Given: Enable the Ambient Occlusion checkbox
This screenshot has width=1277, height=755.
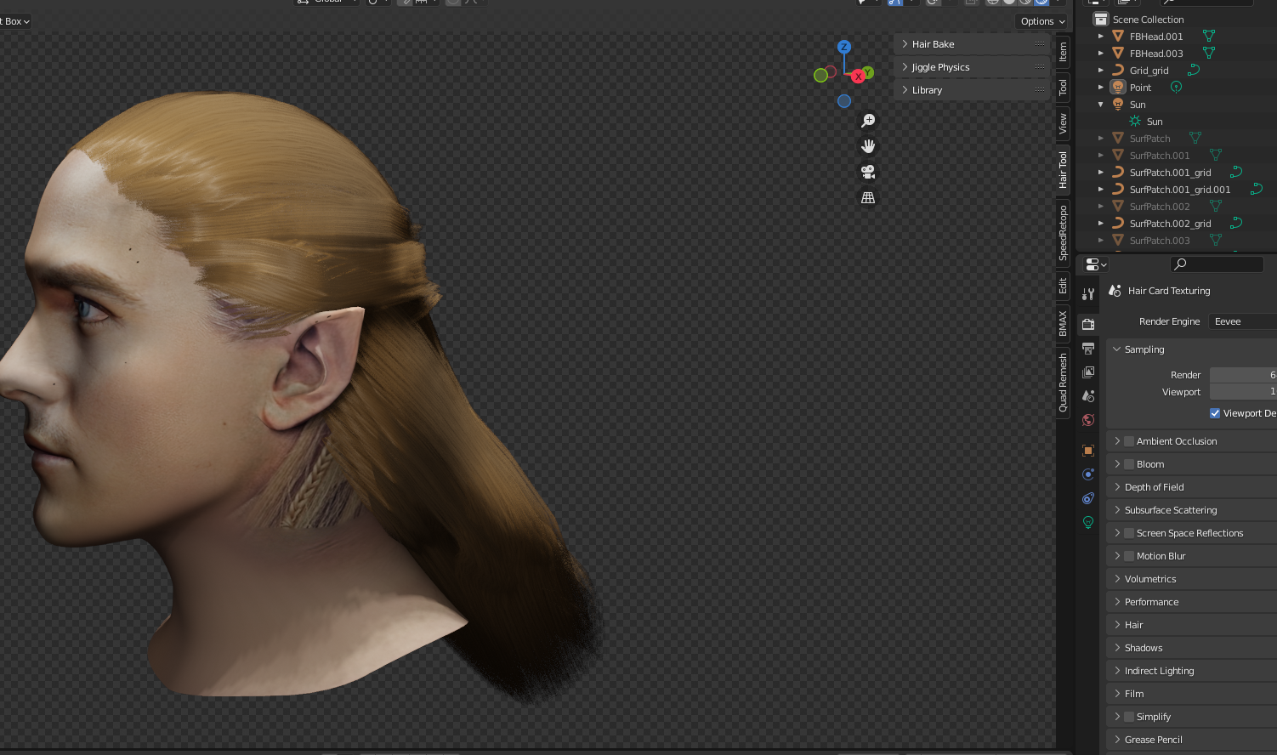Looking at the screenshot, I should click(x=1129, y=441).
